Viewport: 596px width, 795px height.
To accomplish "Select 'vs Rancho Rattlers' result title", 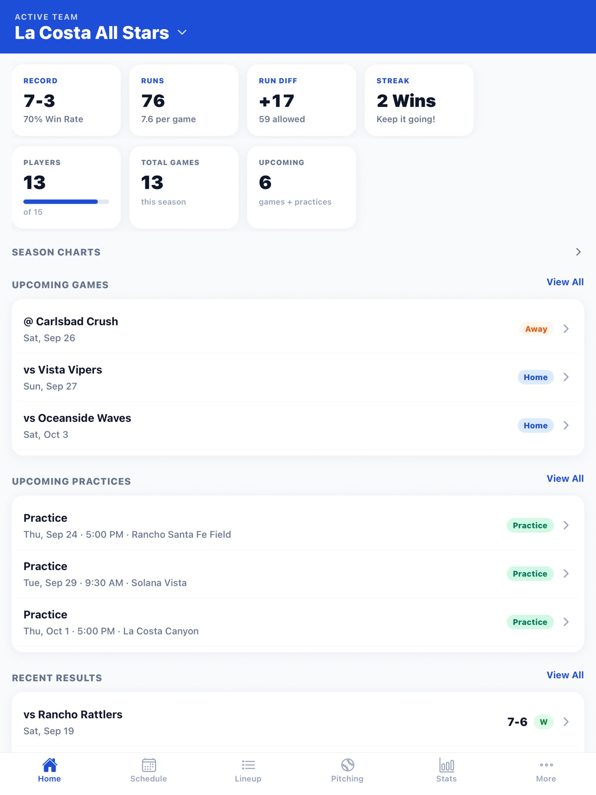I will pyautogui.click(x=73, y=715).
